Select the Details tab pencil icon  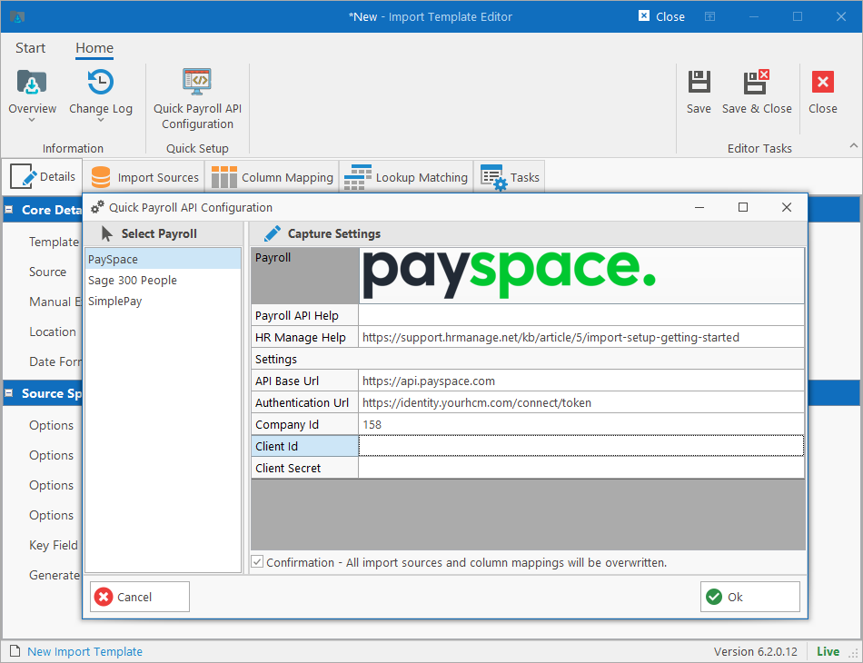pyautogui.click(x=23, y=176)
